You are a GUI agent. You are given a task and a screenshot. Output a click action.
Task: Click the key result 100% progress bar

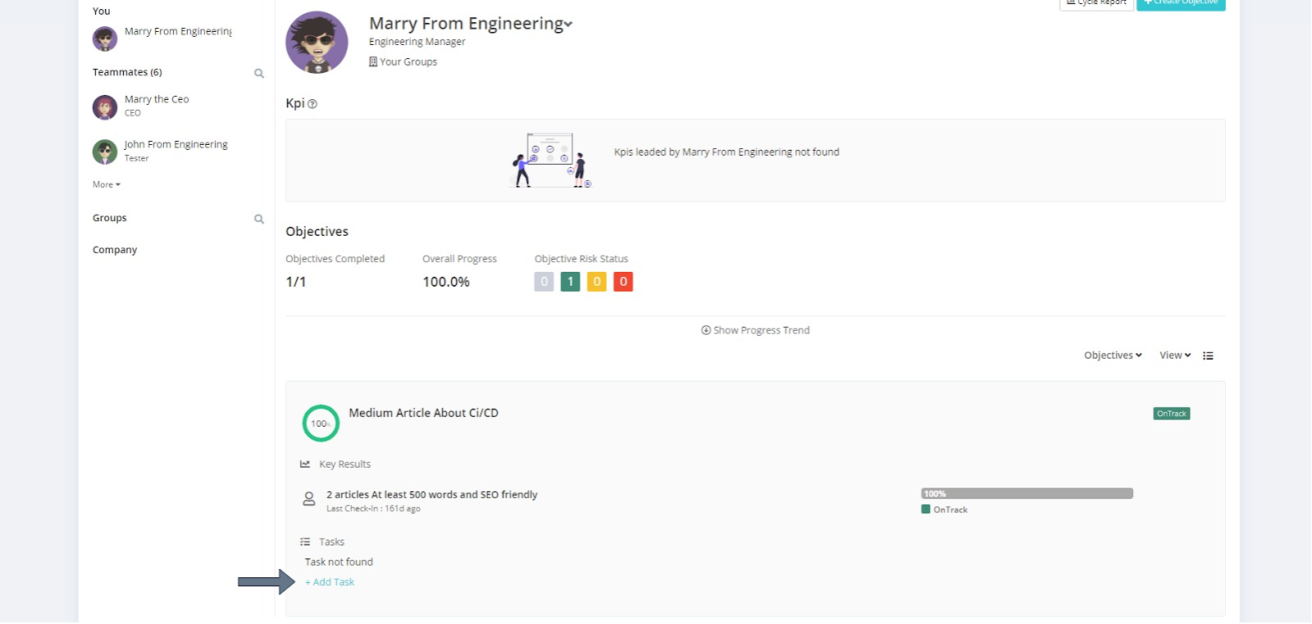click(x=1027, y=494)
